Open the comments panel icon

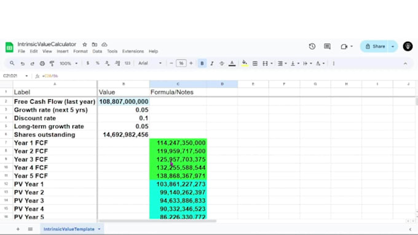(x=327, y=46)
